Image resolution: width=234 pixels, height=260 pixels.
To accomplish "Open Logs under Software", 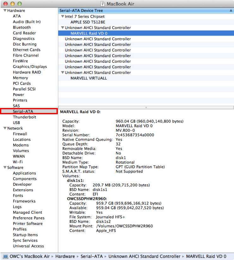I will coord(17,207).
